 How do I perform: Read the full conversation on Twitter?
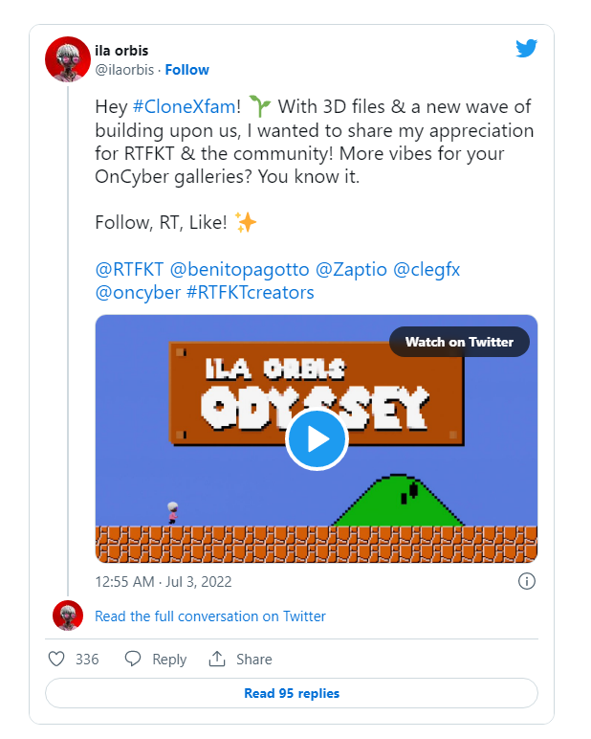[210, 616]
